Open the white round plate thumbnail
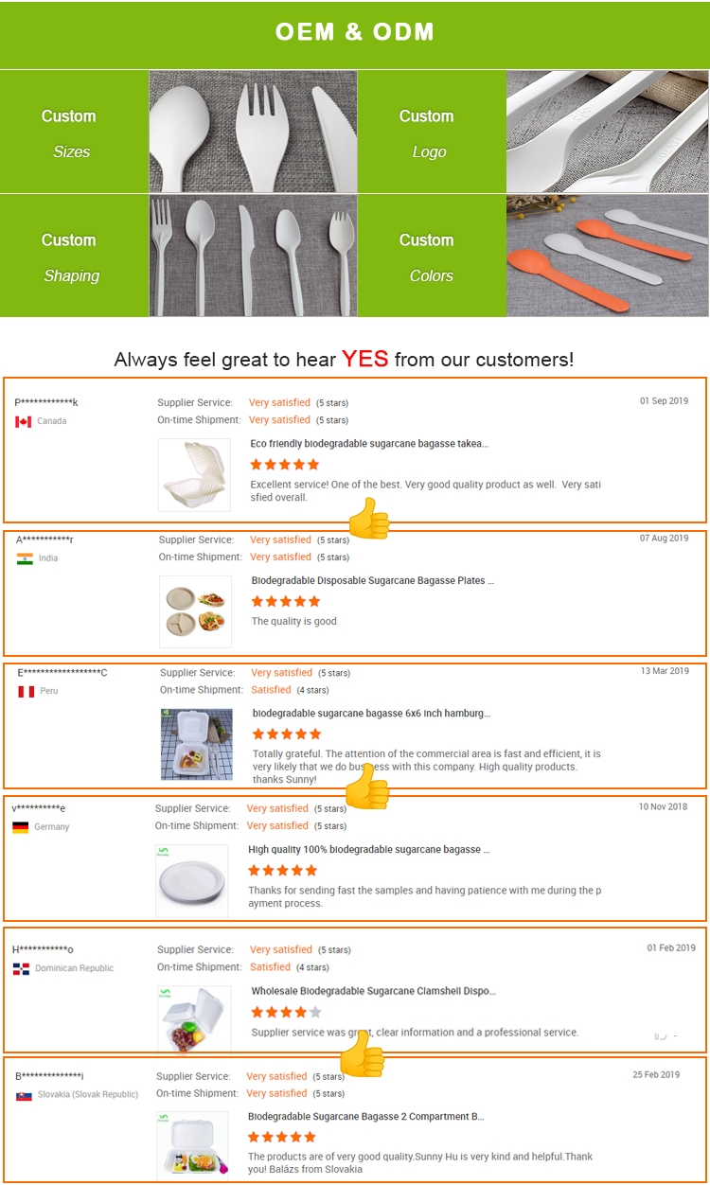 pyautogui.click(x=191, y=880)
